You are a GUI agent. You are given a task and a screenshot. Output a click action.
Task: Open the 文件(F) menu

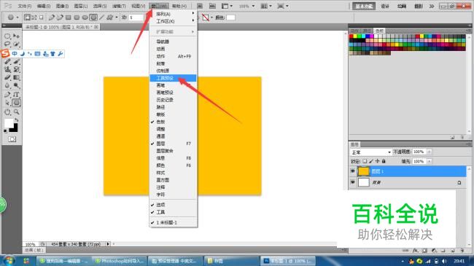pyautogui.click(x=25, y=6)
